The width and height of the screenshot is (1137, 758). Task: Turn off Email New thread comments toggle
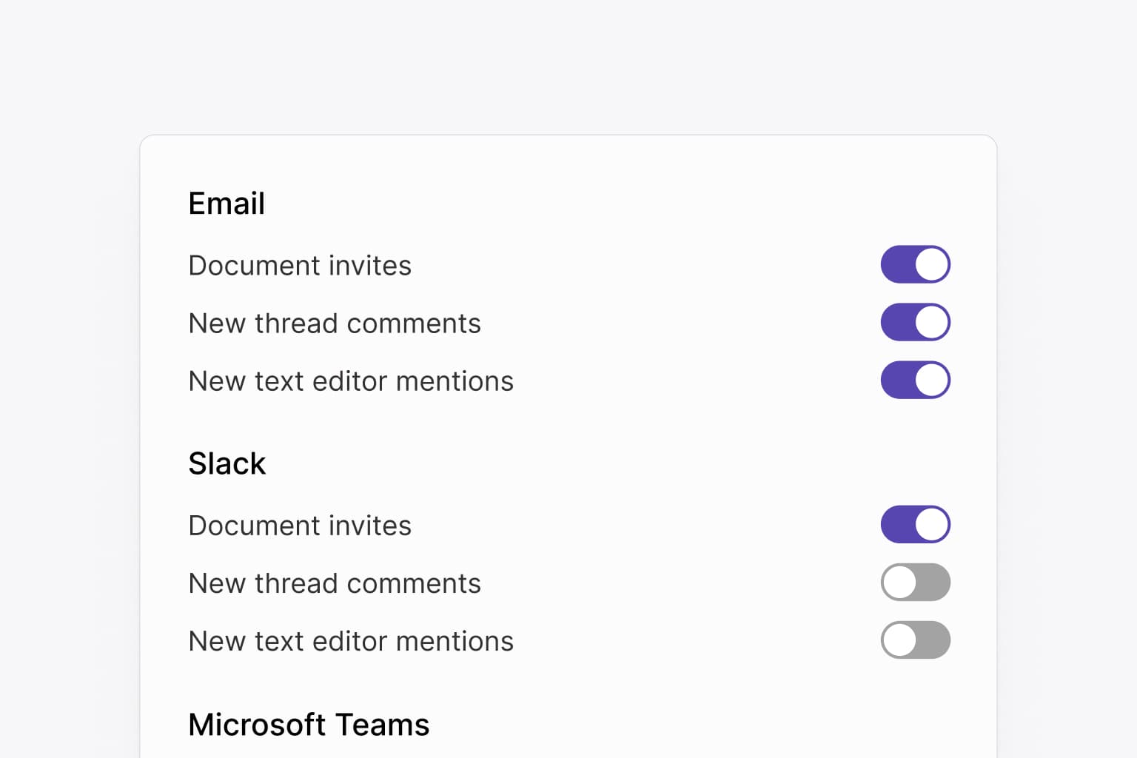pos(916,322)
